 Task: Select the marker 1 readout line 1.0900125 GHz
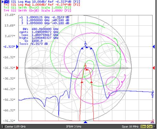[44, 17]
